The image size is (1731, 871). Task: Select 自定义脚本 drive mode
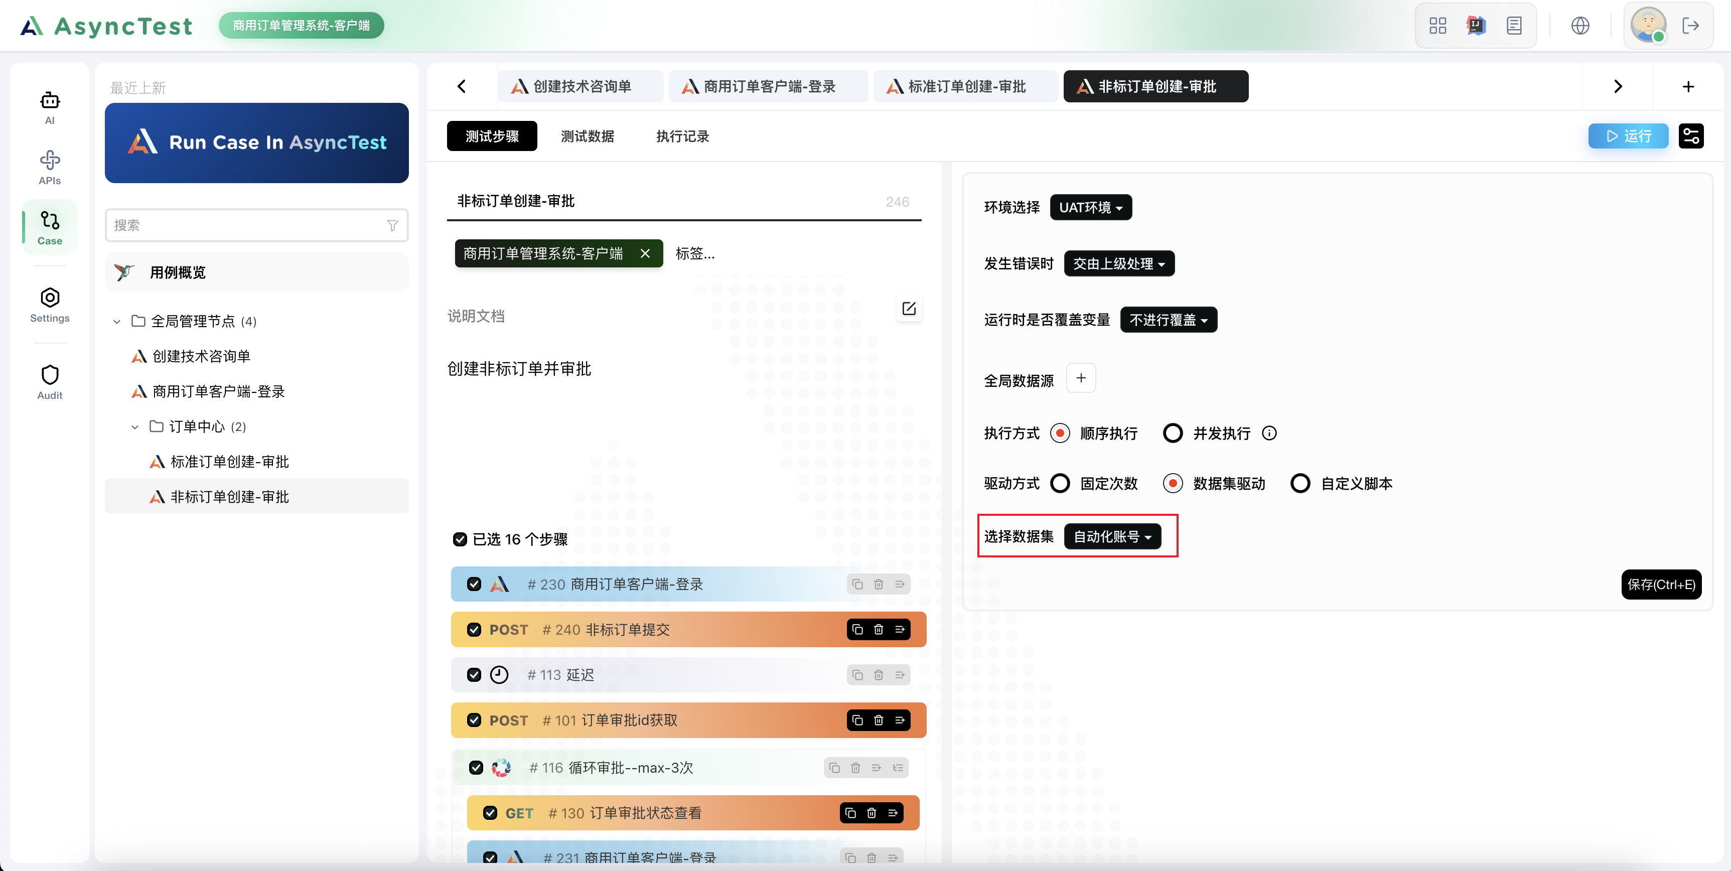1301,483
